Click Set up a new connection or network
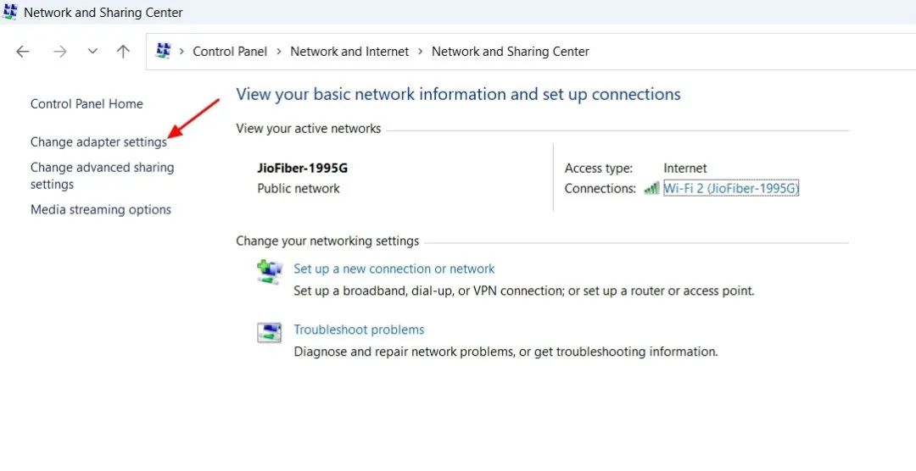This screenshot has width=916, height=471. [394, 269]
